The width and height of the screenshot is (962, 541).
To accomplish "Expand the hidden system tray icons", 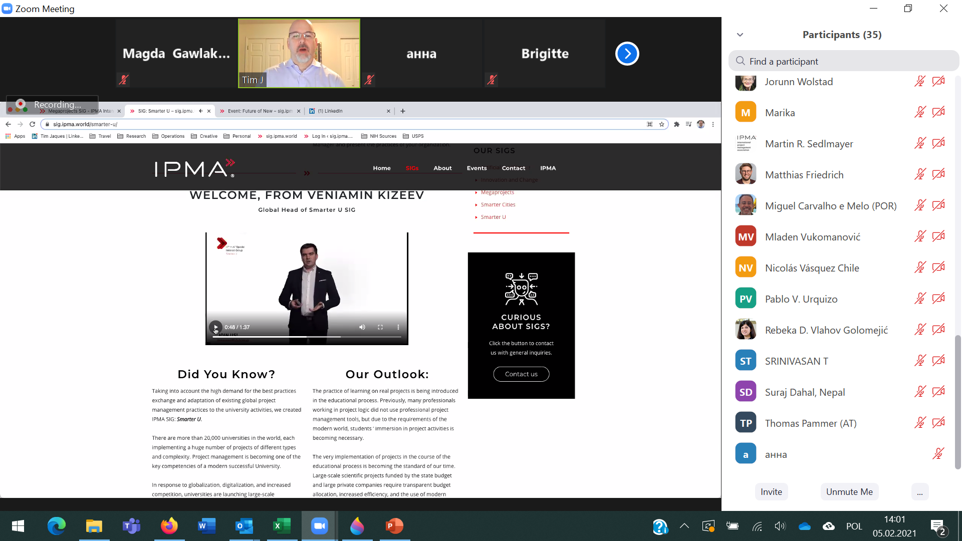I will (684, 526).
